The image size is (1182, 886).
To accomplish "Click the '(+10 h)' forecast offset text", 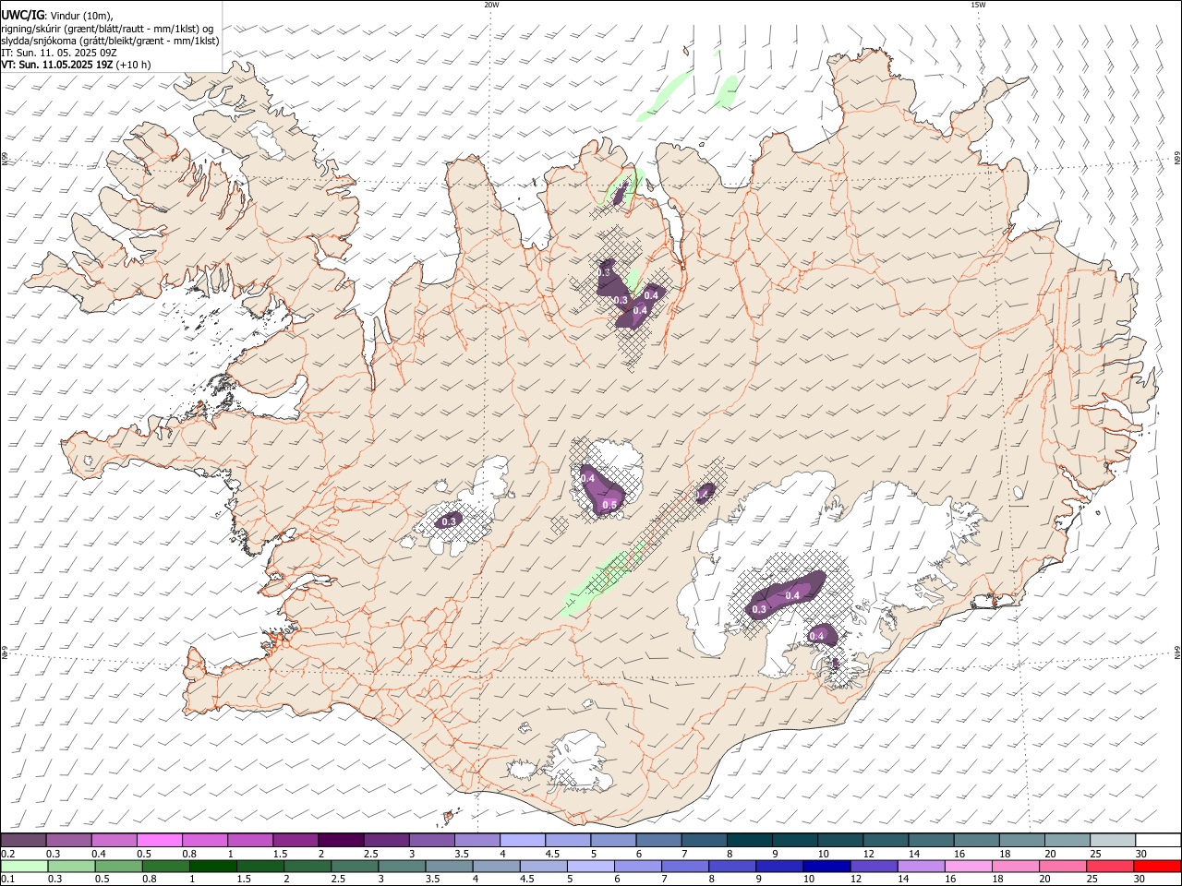I will tap(134, 65).
